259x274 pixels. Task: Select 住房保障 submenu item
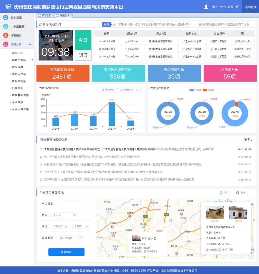click(17, 67)
